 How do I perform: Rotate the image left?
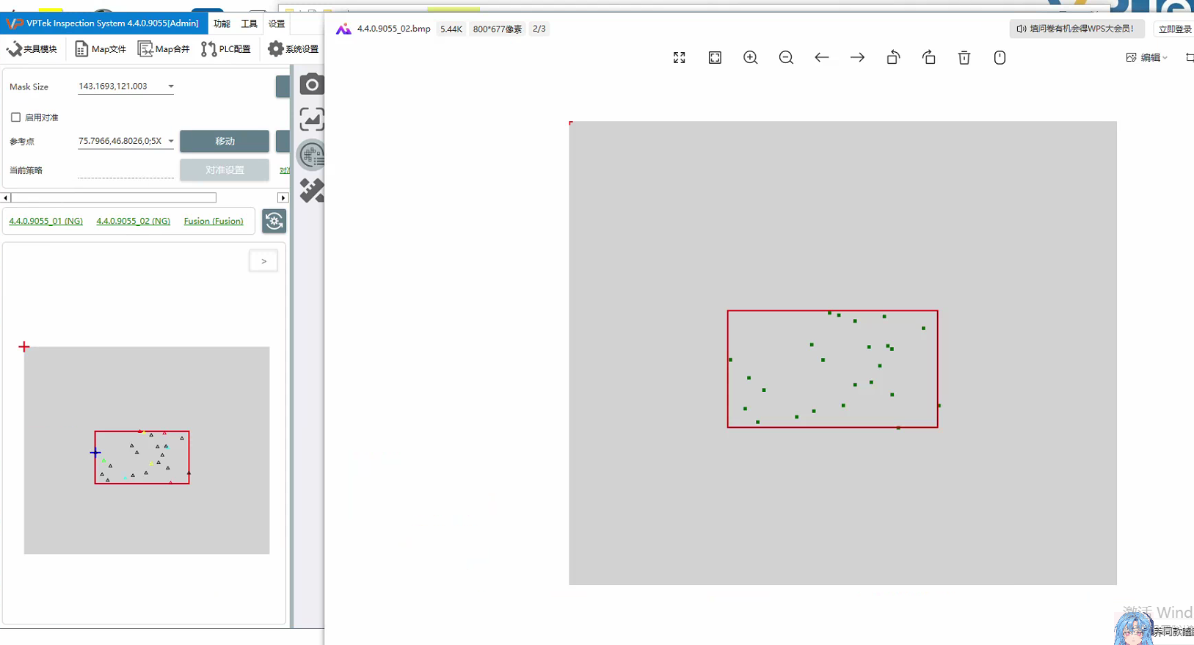click(893, 58)
